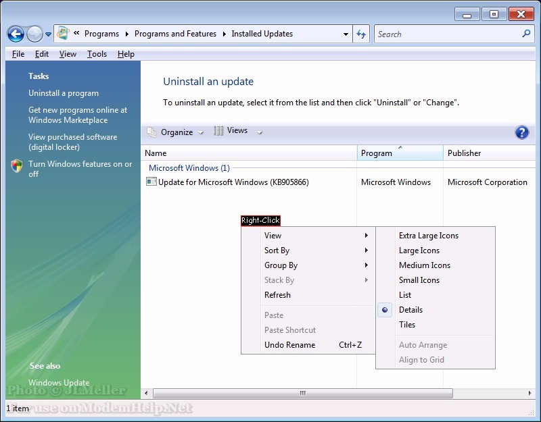Screen dimensions: 541x422
Task: Click the horizontal scrollbar thumb
Action: (x=302, y=393)
